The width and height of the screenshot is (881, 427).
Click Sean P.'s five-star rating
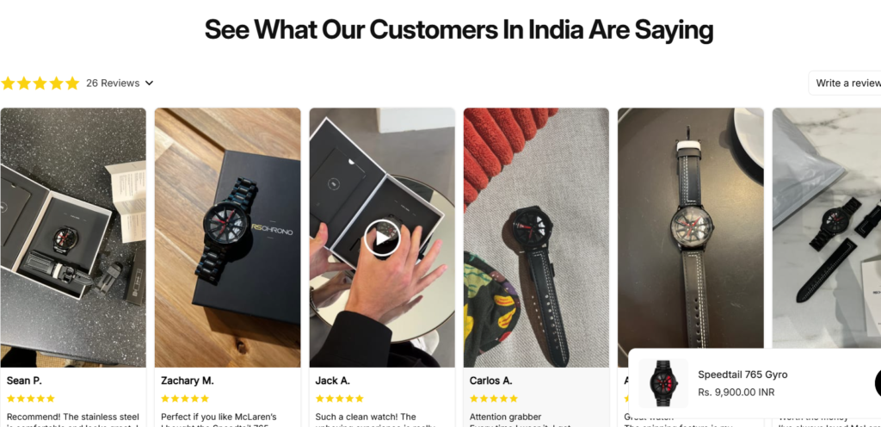30,399
